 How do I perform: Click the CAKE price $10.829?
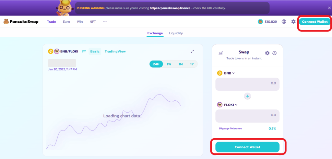[271, 22]
